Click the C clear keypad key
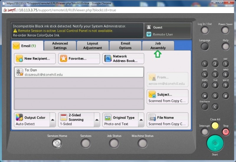Viewport: 236px width, 162px height. 215,107
